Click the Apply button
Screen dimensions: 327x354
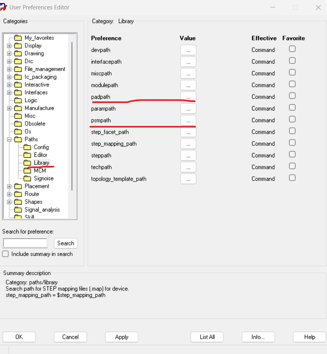[x=122, y=337]
